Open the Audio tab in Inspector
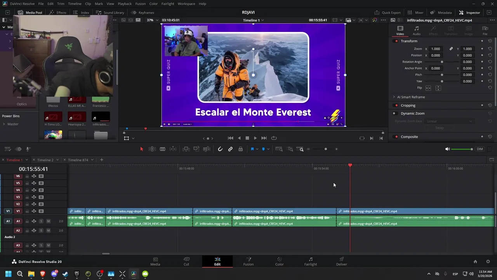Image resolution: width=497 pixels, height=280 pixels. click(x=416, y=31)
